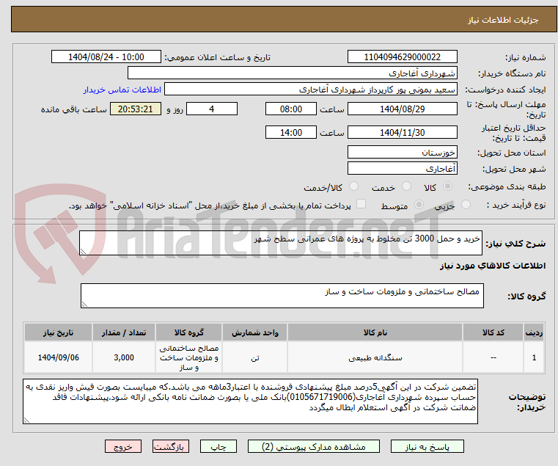Image resolution: width=558 pixels, height=466 pixels.
Task: Click the ایجاد کننده درخواست field
Action: click(311, 89)
